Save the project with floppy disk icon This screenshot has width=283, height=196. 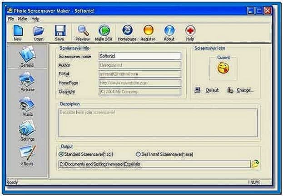[x=60, y=33]
